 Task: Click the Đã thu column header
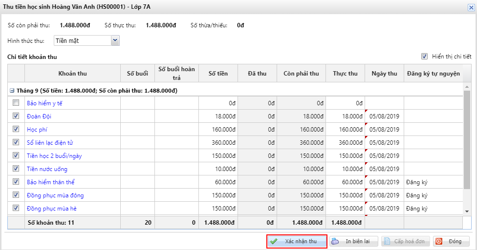(257, 73)
